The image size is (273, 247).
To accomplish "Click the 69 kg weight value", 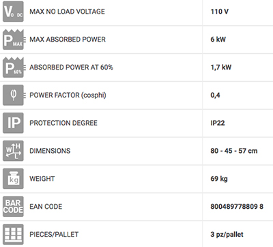I will (219, 179).
